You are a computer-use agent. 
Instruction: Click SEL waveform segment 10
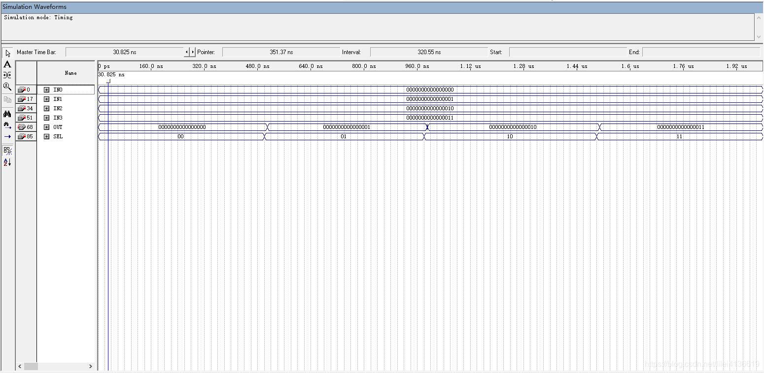[x=510, y=136]
